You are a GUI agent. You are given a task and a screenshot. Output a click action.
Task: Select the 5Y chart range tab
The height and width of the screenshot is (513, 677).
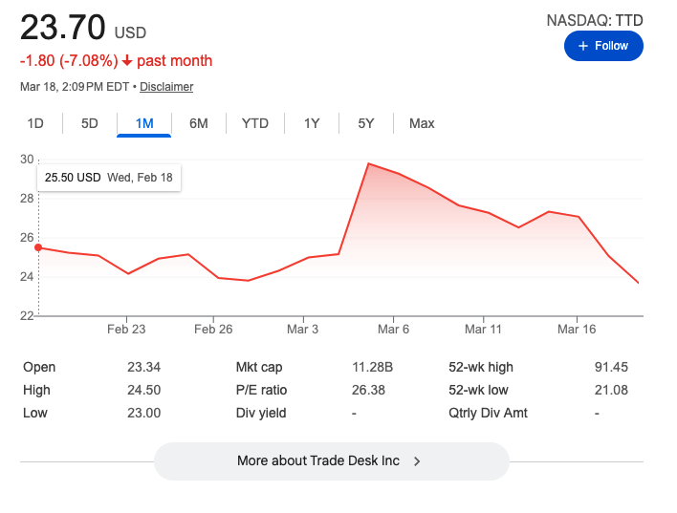click(x=366, y=123)
